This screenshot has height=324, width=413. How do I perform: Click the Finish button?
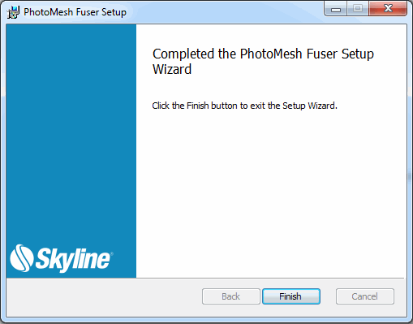pos(291,296)
